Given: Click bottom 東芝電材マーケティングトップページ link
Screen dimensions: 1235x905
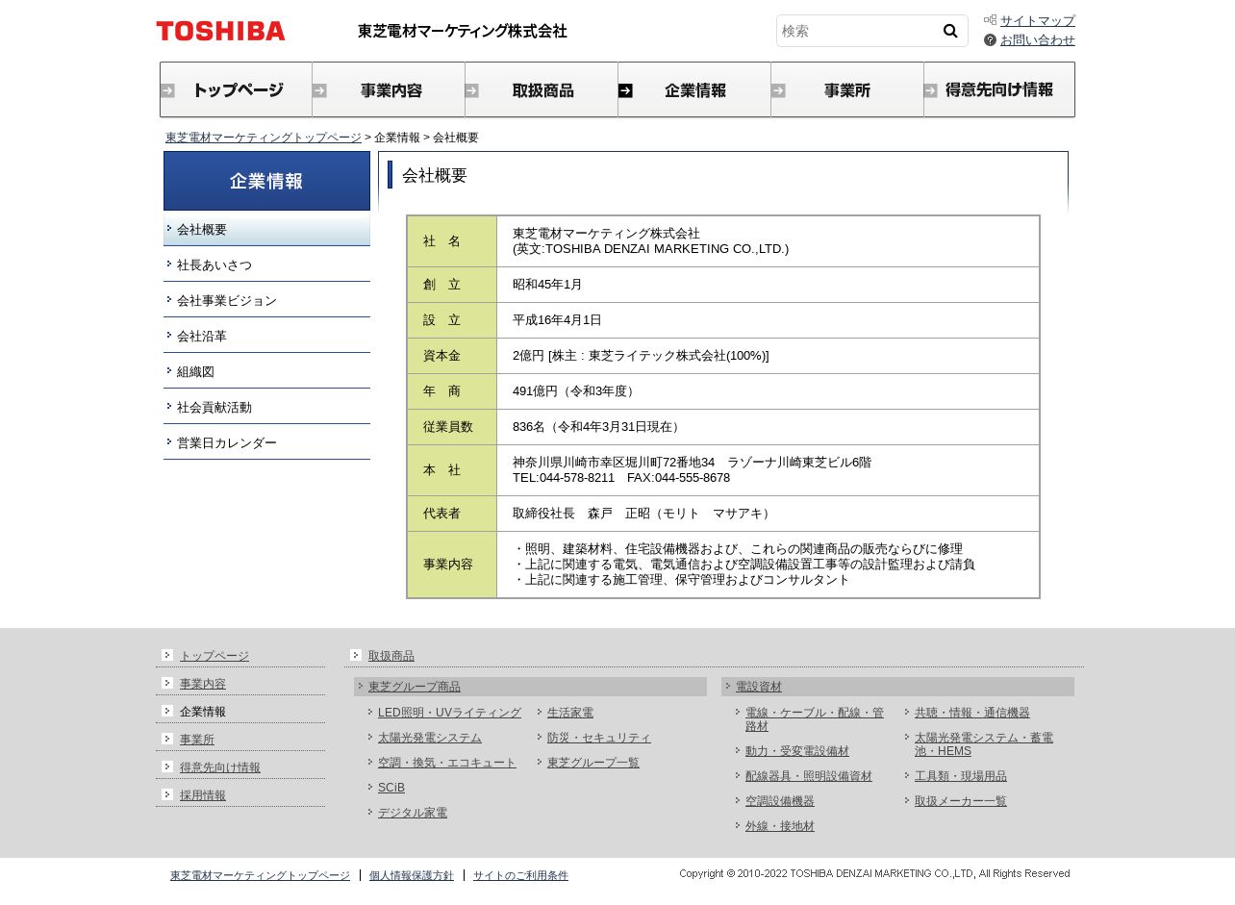Looking at the screenshot, I should [260, 876].
